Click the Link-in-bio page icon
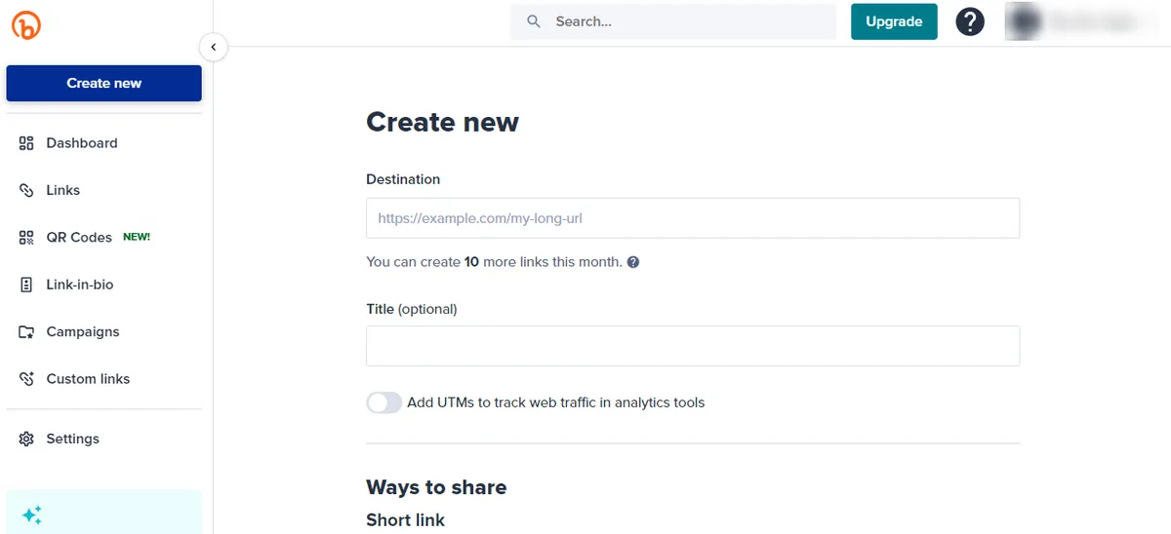This screenshot has height=534, width=1171. coord(26,285)
